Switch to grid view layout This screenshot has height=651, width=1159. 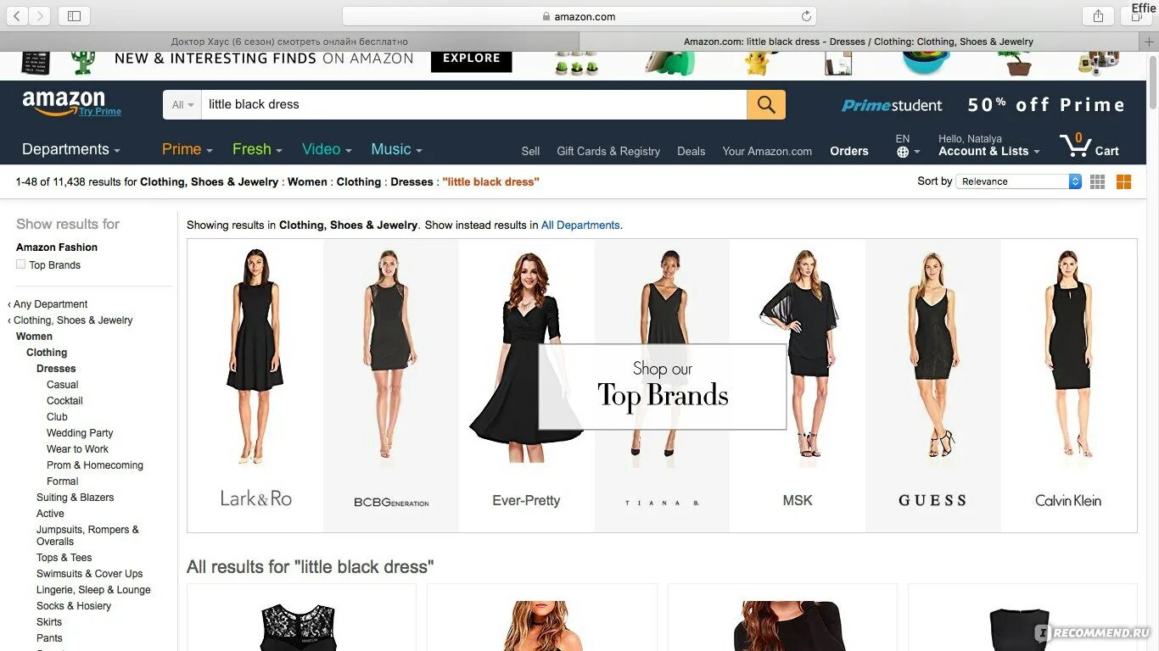click(x=1098, y=181)
